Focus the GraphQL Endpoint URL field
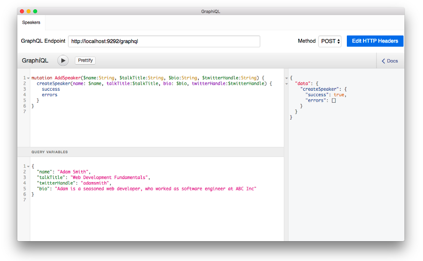The width and height of the screenshot is (423, 261). coord(164,41)
